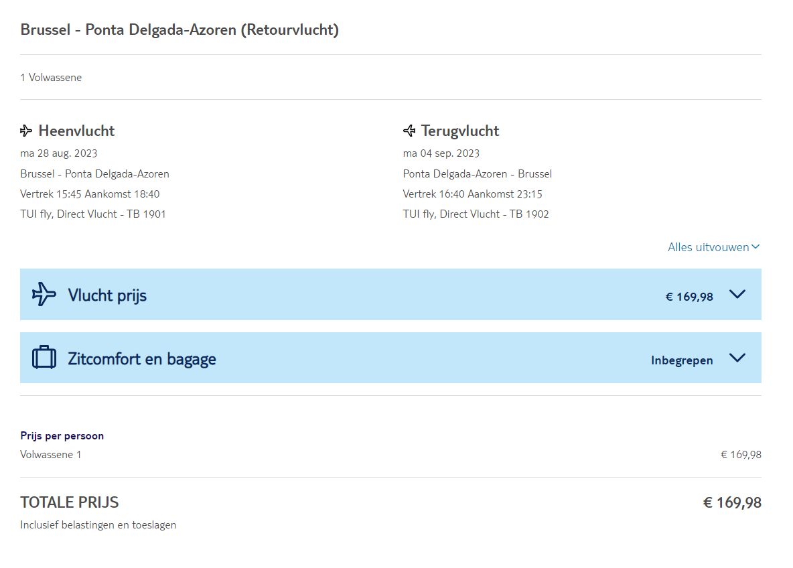
Task: Click the TOTALE PRIJS amount on the right
Action: pyautogui.click(x=732, y=502)
